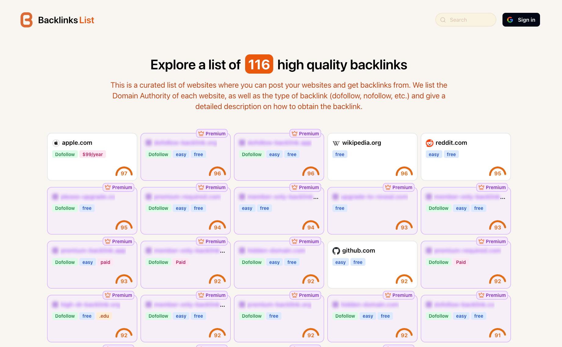The height and width of the screenshot is (347, 562).
Task: Click the Reddit alien icon
Action: 430,143
